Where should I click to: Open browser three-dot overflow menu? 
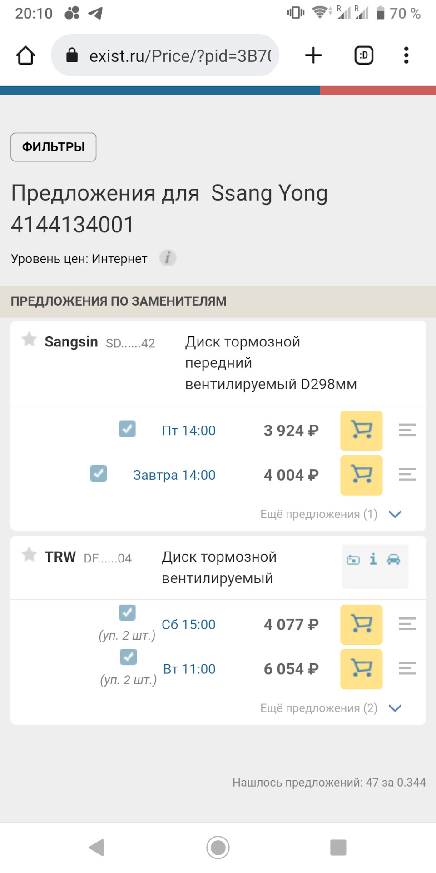[406, 55]
